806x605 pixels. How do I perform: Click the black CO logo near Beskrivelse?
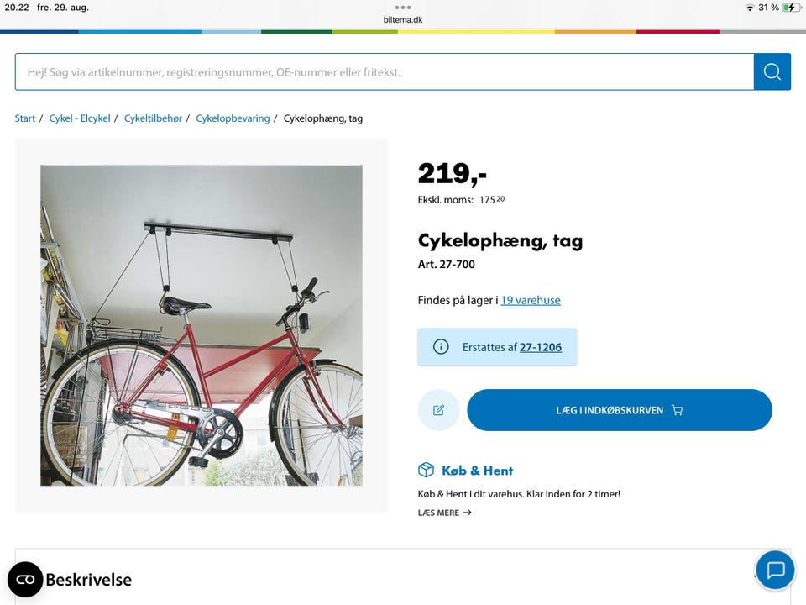coord(25,579)
